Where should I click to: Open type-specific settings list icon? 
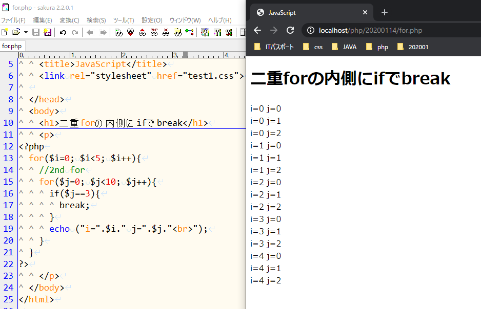click(x=205, y=32)
